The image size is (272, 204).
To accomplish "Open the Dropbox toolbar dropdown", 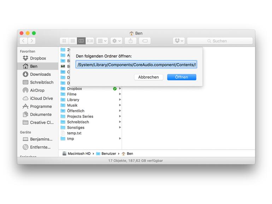I will [179, 41].
